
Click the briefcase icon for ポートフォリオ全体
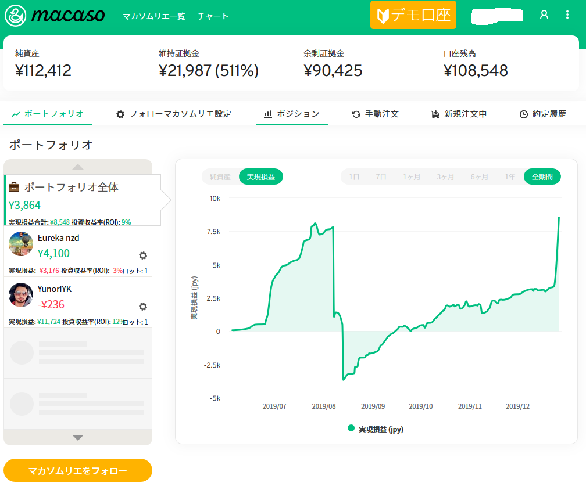point(14,188)
